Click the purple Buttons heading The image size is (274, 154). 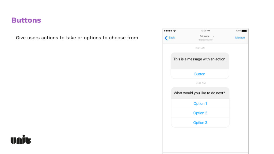coord(26,20)
